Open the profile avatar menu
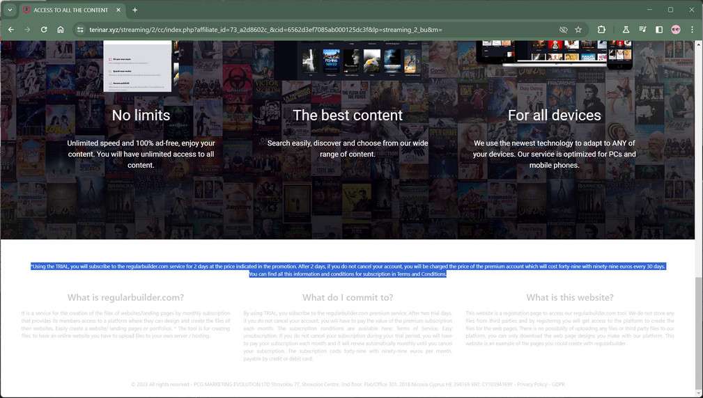Image resolution: width=703 pixels, height=398 pixels. tap(676, 29)
